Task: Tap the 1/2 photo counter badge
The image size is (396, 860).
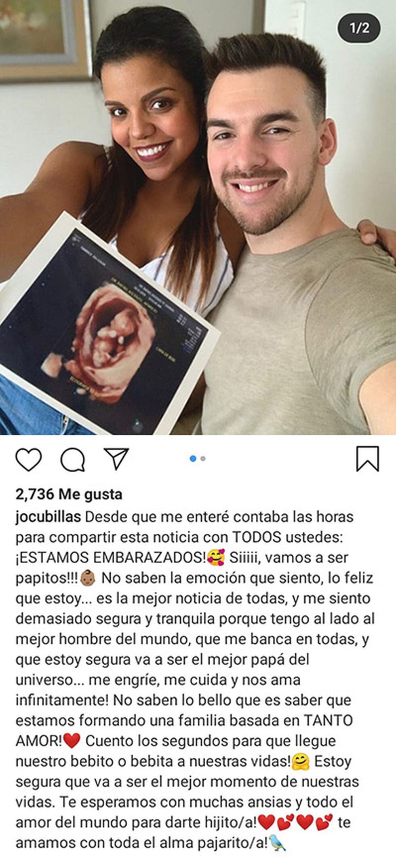Action: [x=359, y=28]
